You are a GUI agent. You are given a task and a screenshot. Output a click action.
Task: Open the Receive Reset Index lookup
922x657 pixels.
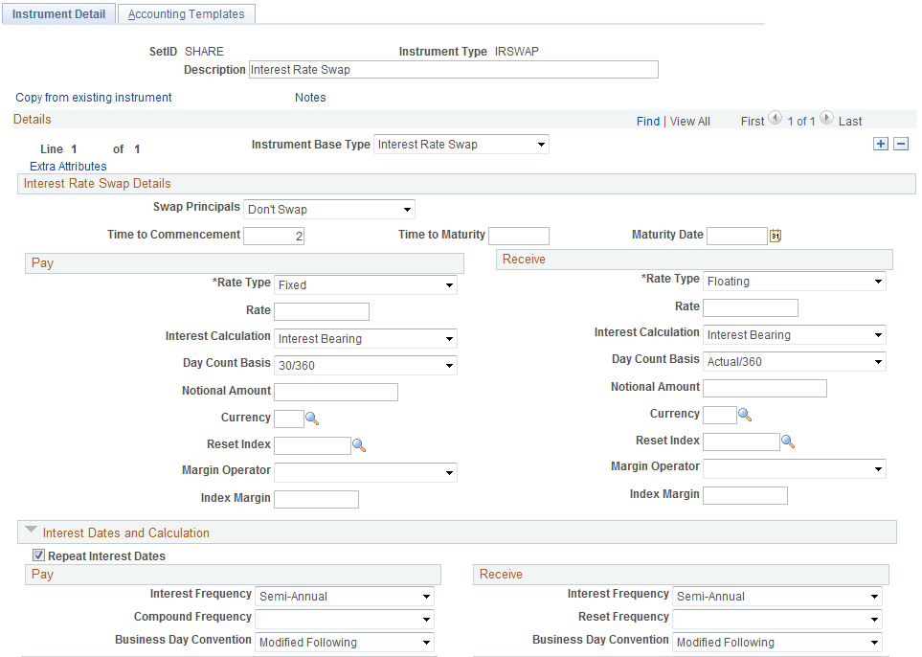pyautogui.click(x=788, y=441)
